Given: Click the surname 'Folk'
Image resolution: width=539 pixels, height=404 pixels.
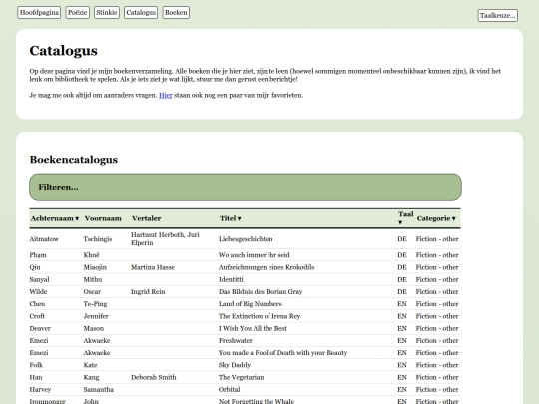Looking at the screenshot, I should tap(36, 365).
